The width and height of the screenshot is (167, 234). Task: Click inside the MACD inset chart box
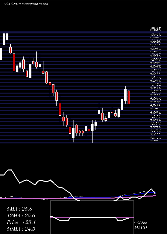coord(92,217)
